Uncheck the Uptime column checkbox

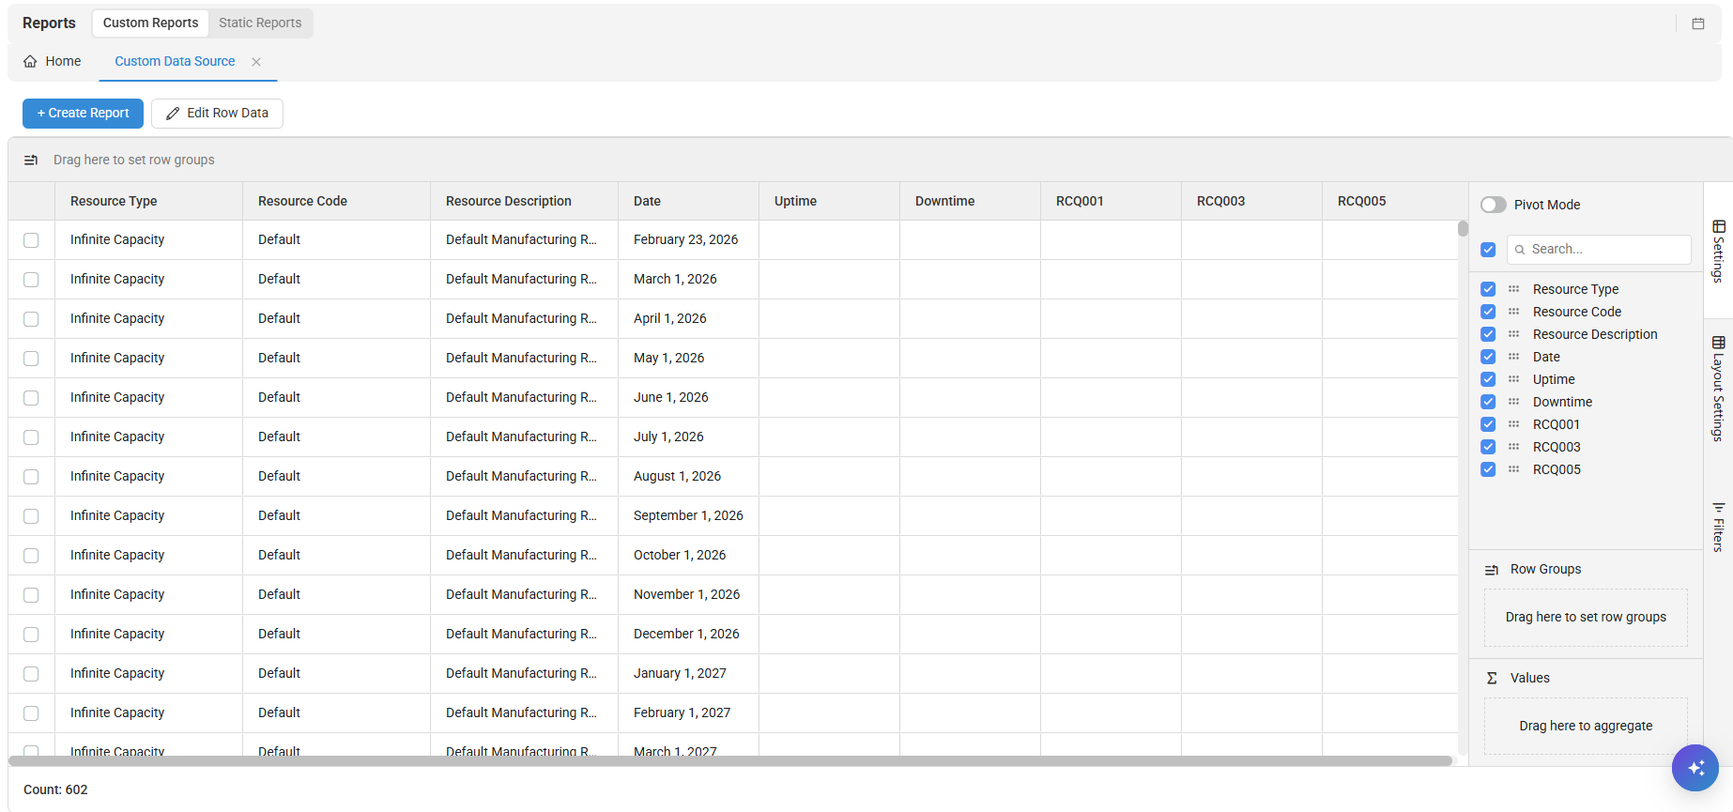coord(1488,379)
